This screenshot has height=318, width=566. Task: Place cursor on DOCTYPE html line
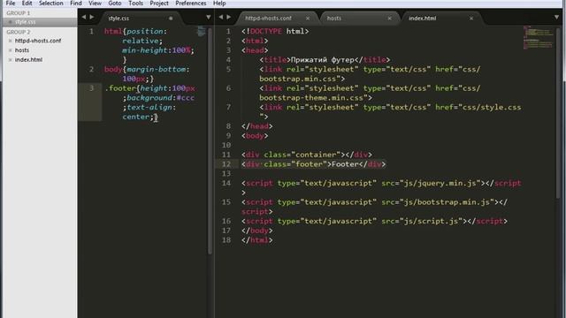[x=275, y=32]
